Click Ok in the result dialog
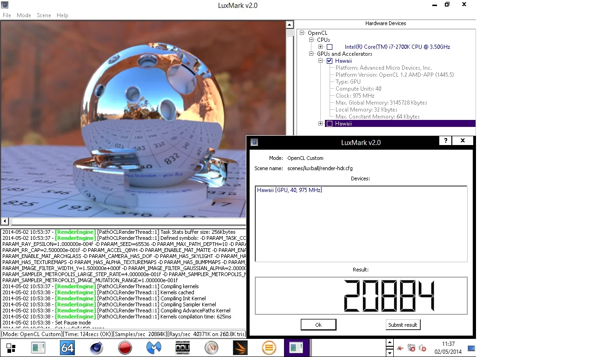Screen dimensions: 595x357 [x=318, y=324]
